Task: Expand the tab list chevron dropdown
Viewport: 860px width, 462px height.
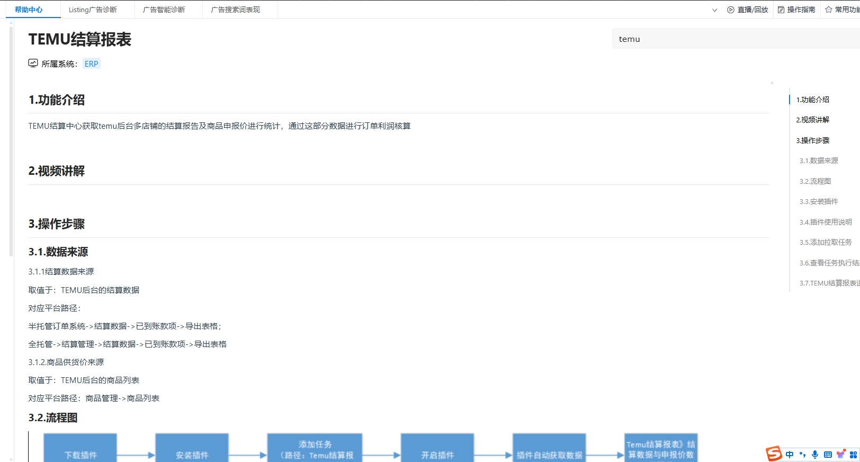Action: [714, 10]
